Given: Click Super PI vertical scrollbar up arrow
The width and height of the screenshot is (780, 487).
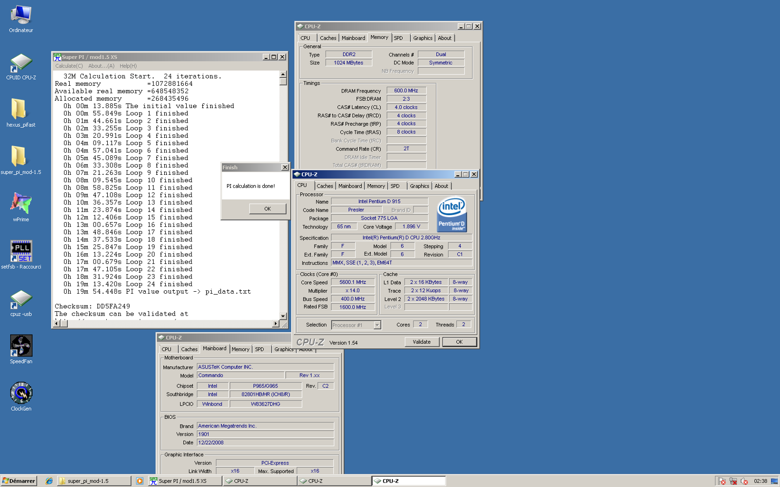Looking at the screenshot, I should click(283, 75).
